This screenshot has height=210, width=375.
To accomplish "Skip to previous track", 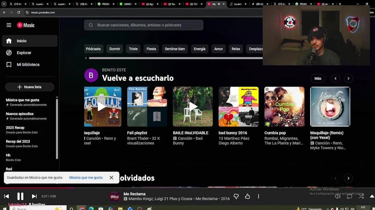I will click(x=6, y=196).
